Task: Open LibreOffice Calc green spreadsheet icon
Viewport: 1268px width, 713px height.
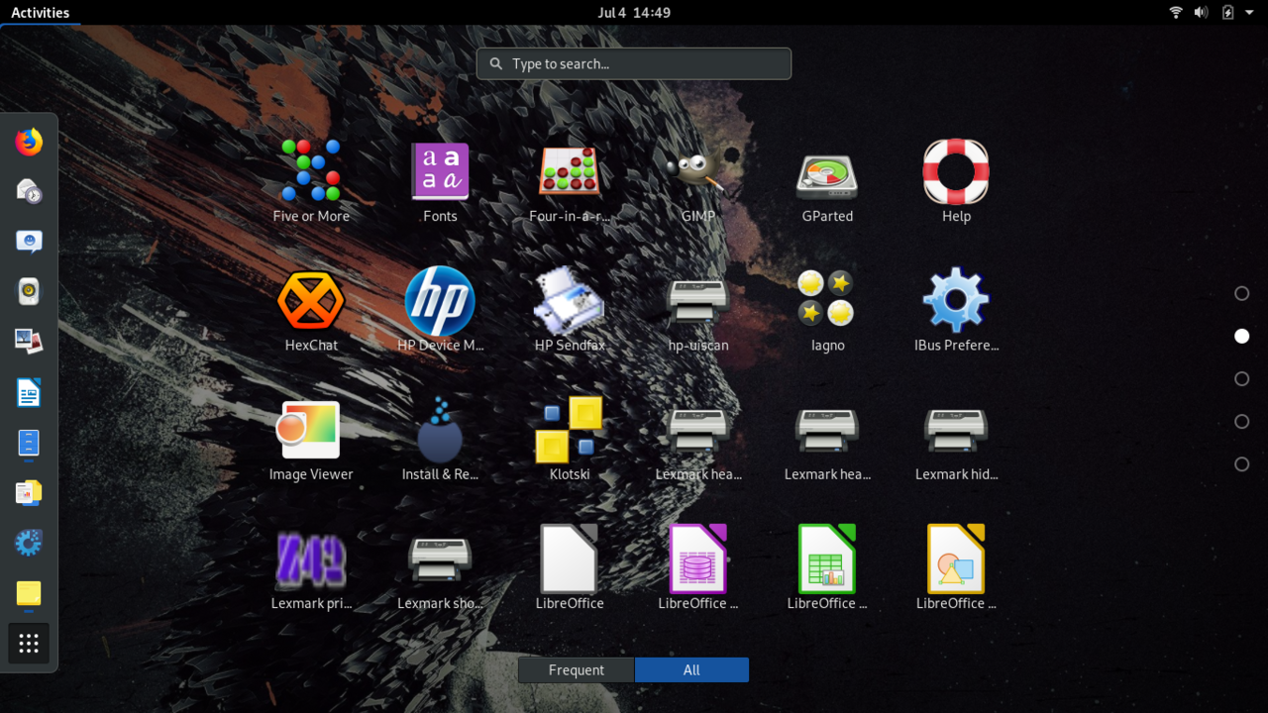Action: tap(827, 567)
